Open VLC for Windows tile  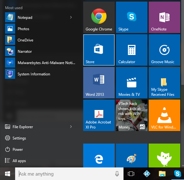pos(164,115)
